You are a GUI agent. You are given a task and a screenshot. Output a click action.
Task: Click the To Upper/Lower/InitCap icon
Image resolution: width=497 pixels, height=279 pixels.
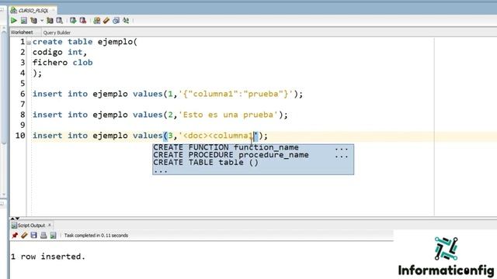coord(126,21)
